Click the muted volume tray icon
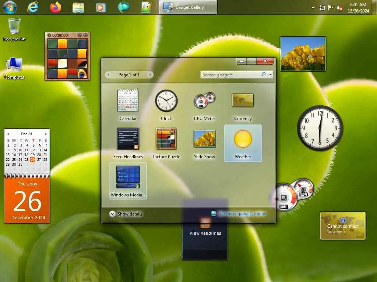The width and height of the screenshot is (377, 282). tap(340, 8)
